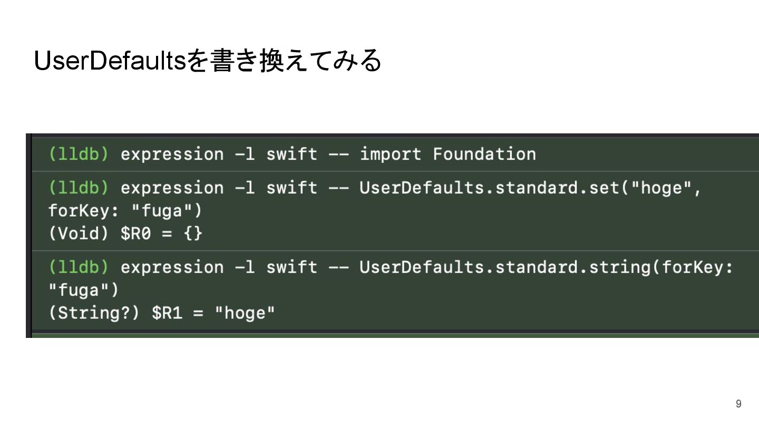This screenshot has width=759, height=427.
Task: Click the slide page number 9
Action: coord(738,404)
